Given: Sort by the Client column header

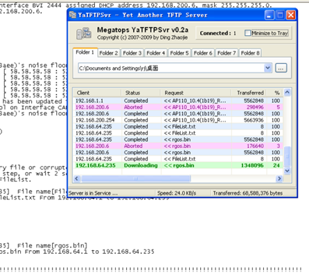Looking at the screenshot, I should (97, 93).
